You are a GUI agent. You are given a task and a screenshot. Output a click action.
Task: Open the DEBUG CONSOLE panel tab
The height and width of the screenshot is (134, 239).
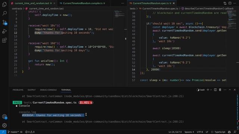[x=48, y=90]
